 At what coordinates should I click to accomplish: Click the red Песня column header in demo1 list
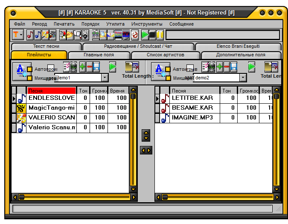pos(52,91)
